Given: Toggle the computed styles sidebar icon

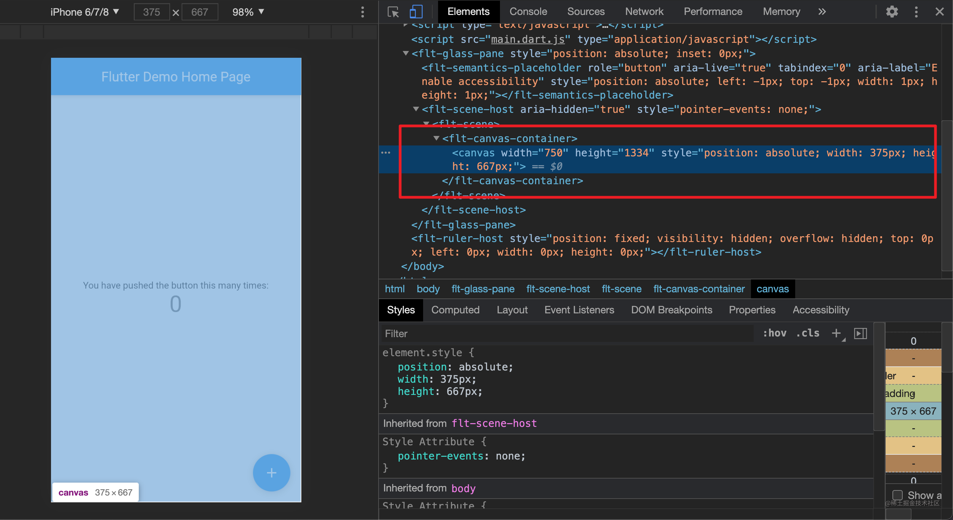Looking at the screenshot, I should click(860, 333).
